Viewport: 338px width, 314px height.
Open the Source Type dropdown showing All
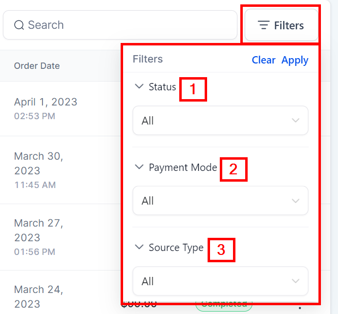click(x=220, y=281)
